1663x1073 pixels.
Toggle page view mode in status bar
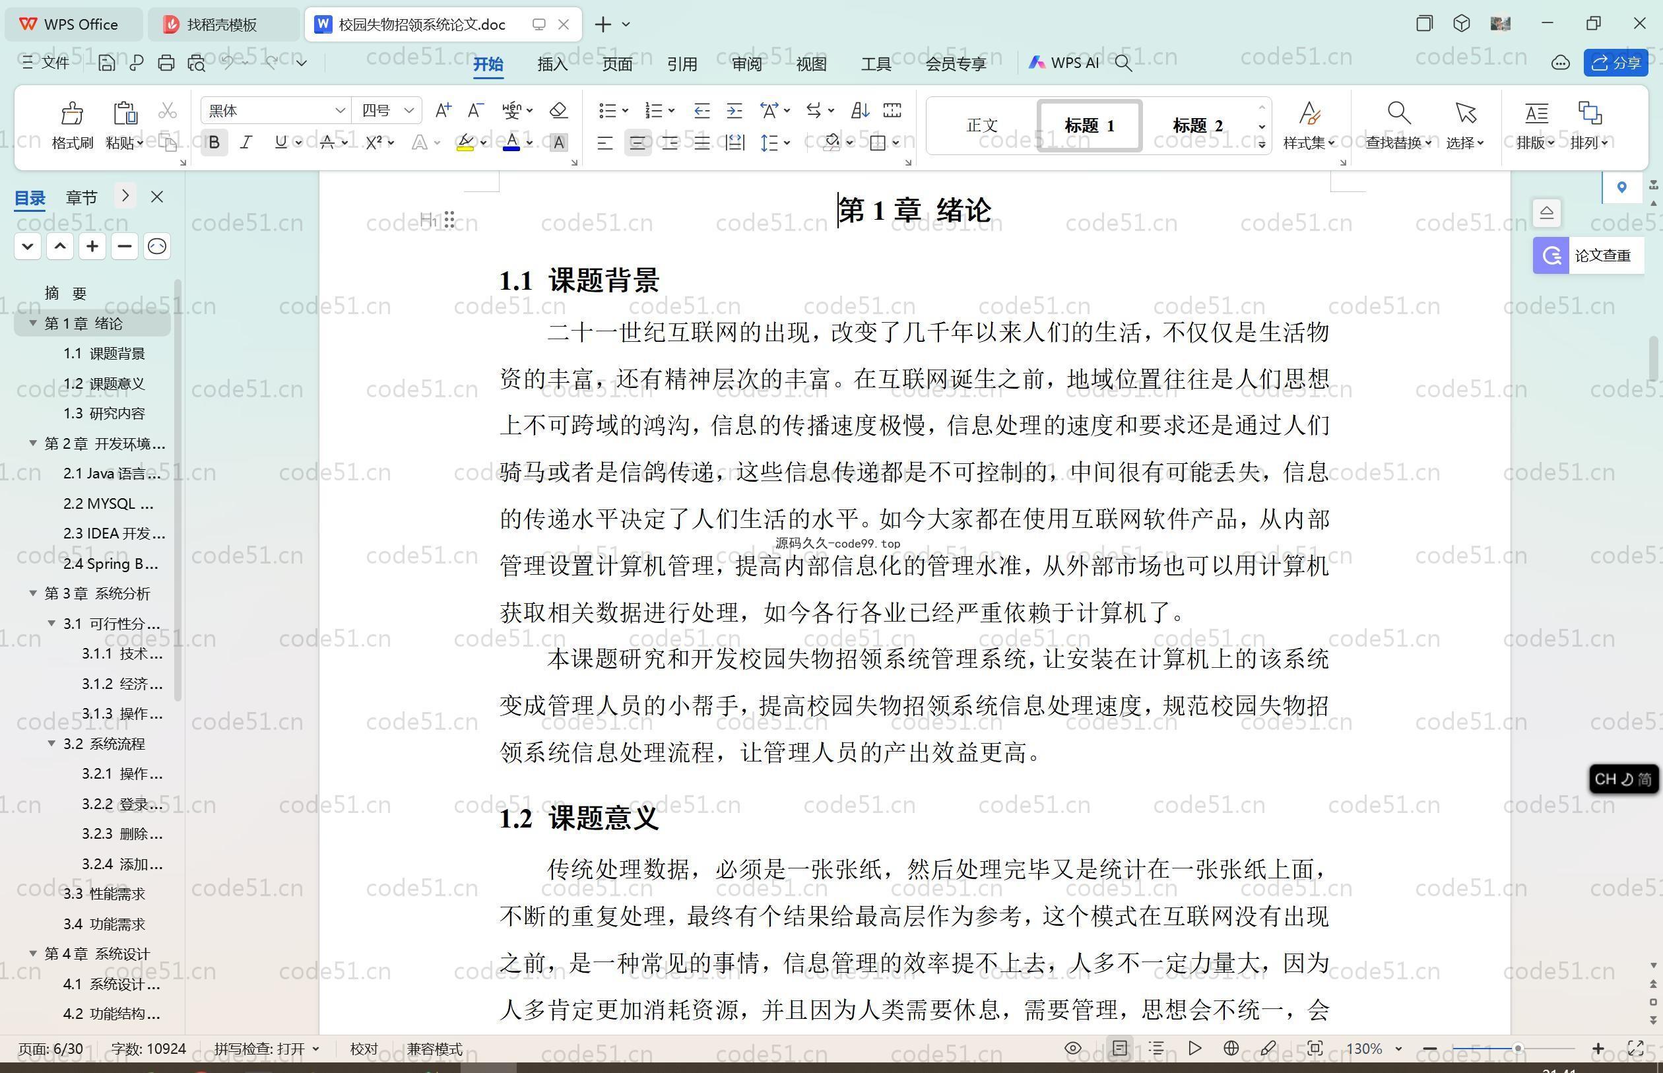click(1120, 1048)
